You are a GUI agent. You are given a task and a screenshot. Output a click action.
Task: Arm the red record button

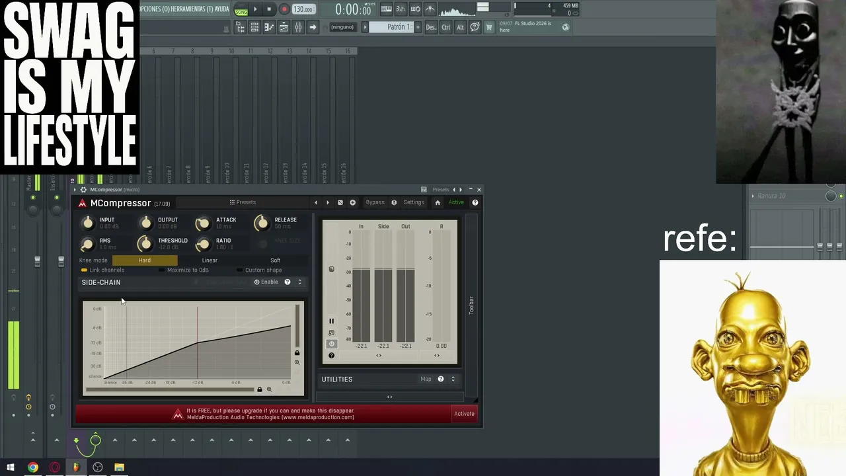pyautogui.click(x=284, y=9)
